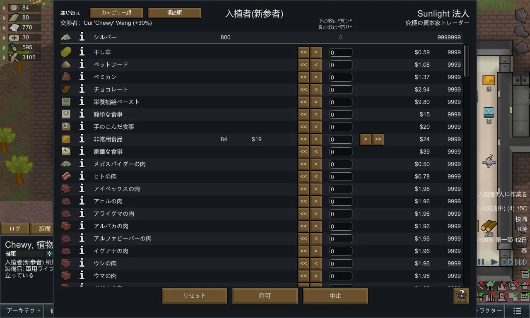Toggle the roofed area house overlay
This screenshot has height=318, width=530.
491,285
